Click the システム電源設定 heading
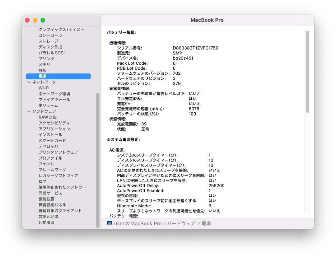The width and height of the screenshot is (336, 258). pos(124,140)
